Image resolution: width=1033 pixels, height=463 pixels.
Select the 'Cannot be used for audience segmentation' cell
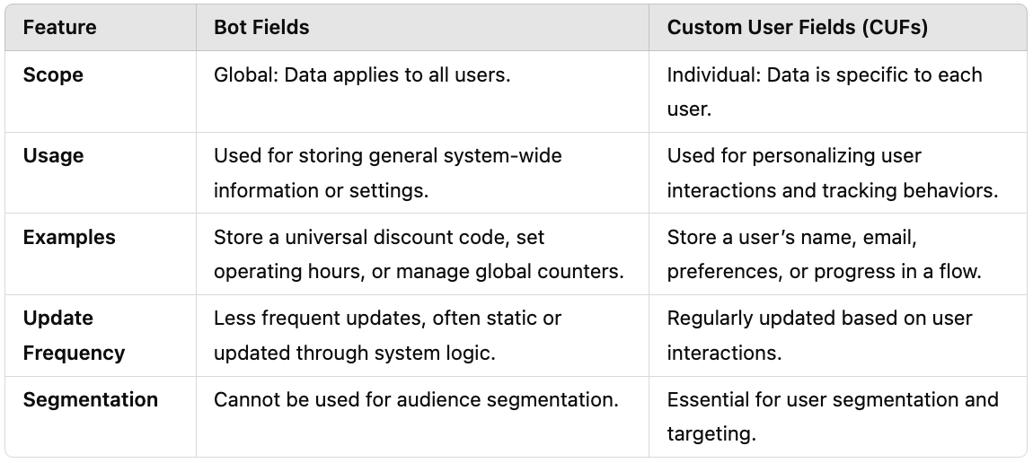[x=416, y=400]
